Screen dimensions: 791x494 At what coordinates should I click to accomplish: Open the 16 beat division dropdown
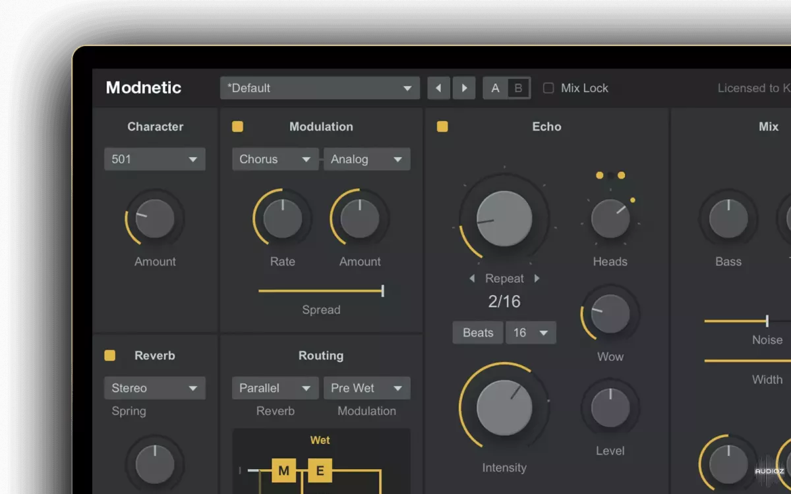531,333
